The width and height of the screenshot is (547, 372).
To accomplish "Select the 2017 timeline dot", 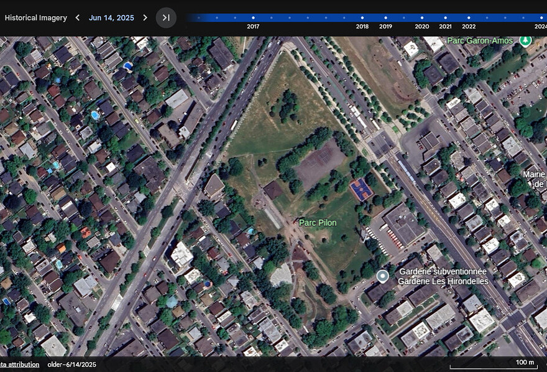I will [x=253, y=18].
